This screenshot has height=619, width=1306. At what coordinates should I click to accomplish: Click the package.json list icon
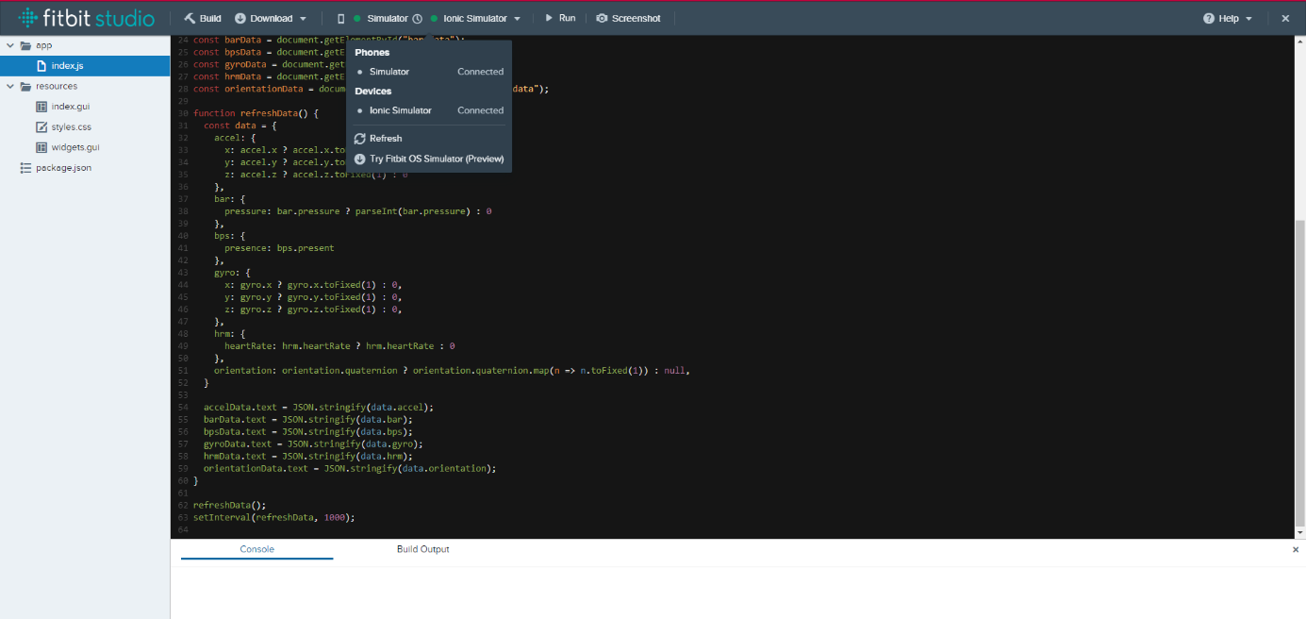[25, 168]
